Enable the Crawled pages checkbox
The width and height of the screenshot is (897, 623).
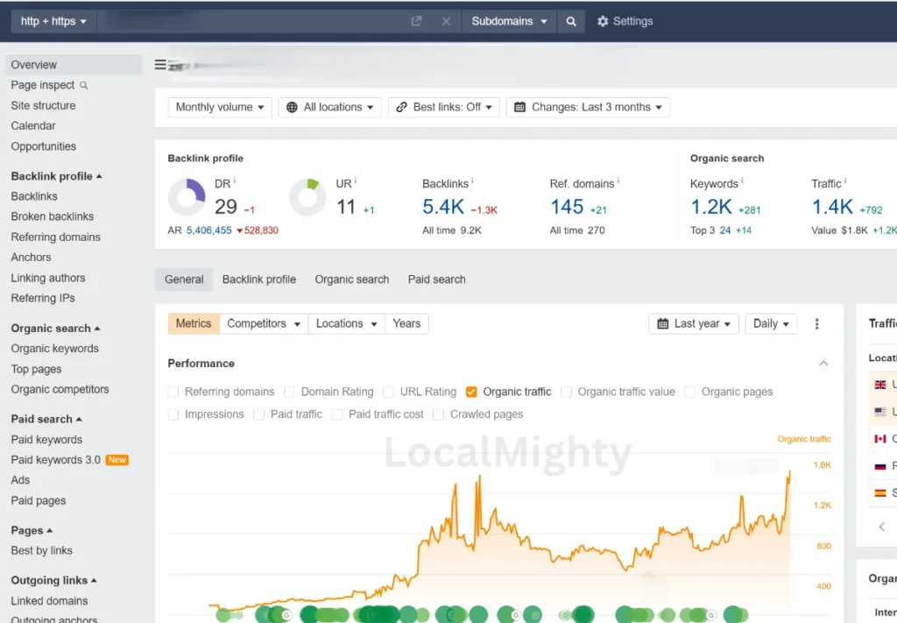439,414
